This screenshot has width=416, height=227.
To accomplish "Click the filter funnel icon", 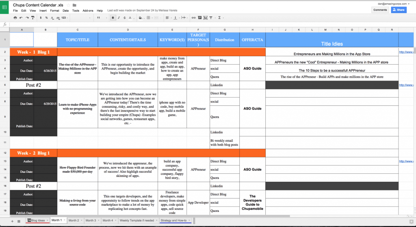I will 211,18.
